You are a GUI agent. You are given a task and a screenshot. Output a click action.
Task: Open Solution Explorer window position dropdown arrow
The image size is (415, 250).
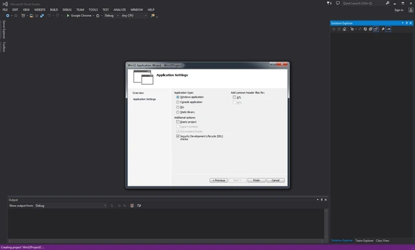(402, 23)
